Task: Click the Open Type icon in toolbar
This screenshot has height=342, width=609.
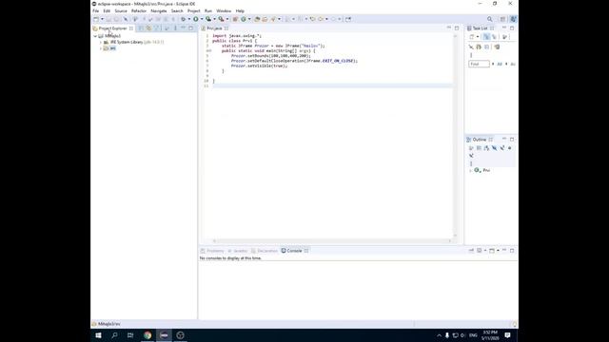Action: coord(257,19)
